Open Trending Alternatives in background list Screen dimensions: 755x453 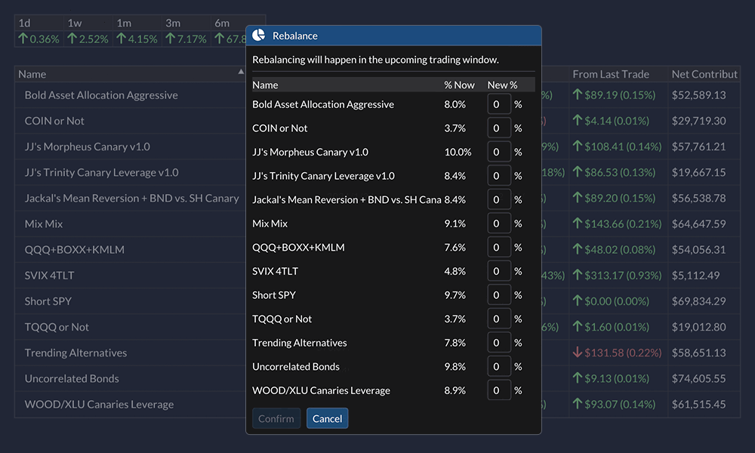pyautogui.click(x=75, y=353)
